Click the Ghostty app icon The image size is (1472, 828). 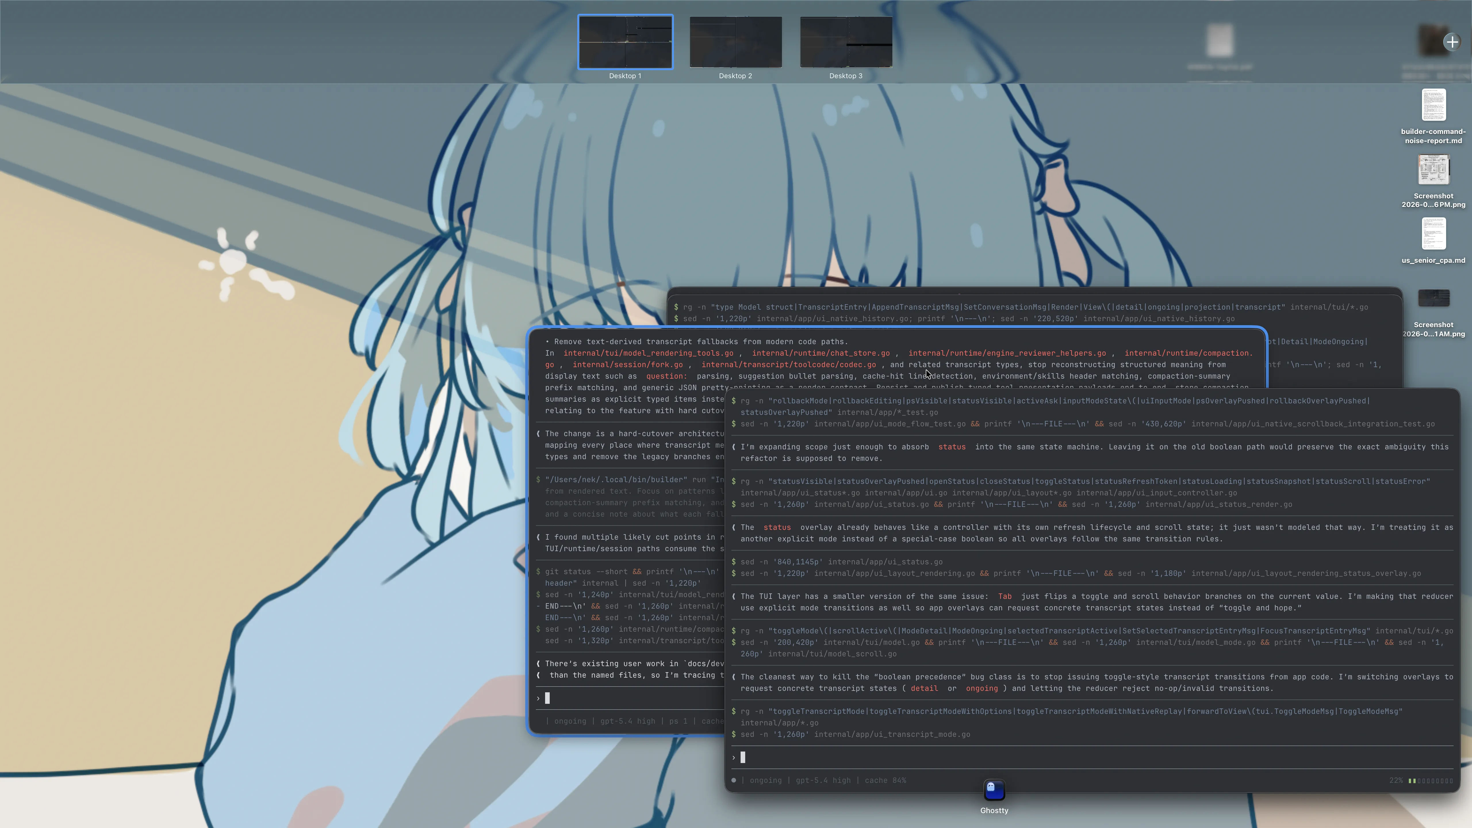pos(994,790)
